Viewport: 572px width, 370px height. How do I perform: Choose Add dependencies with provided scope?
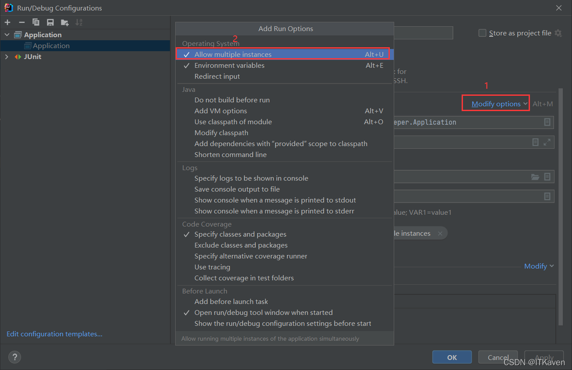point(285,144)
